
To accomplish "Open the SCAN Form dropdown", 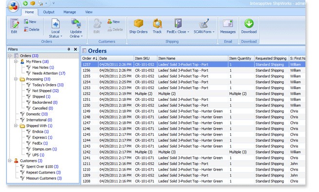I will tap(204, 26).
